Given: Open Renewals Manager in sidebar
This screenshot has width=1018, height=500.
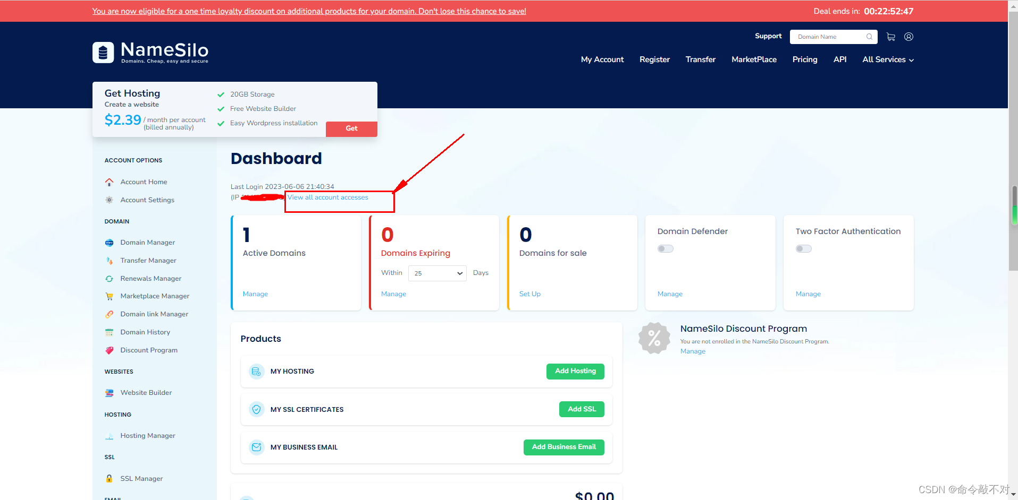Looking at the screenshot, I should [x=151, y=279].
